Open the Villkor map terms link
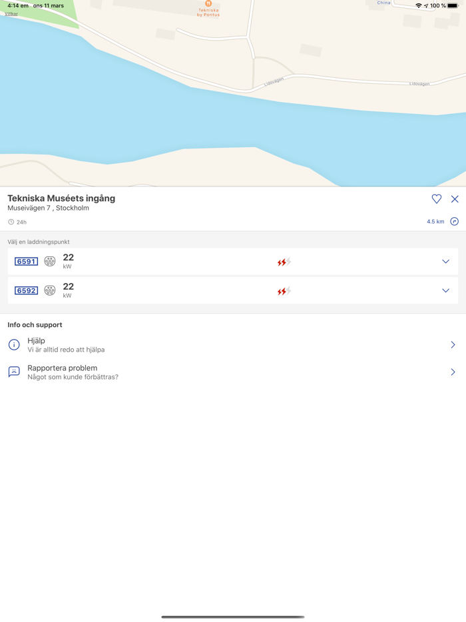This screenshot has width=466, height=622. point(11,14)
